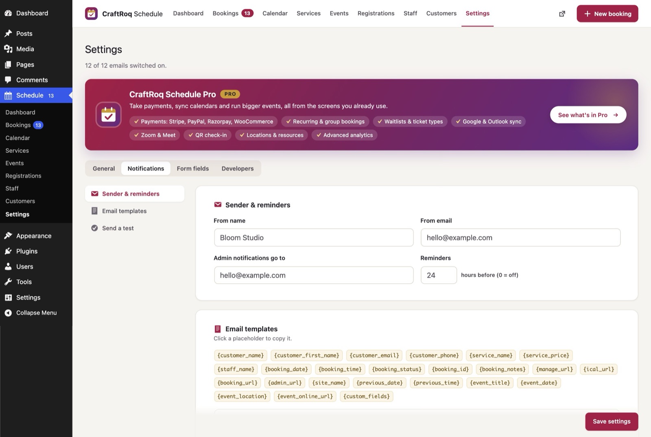Open Services in the top navigation
The height and width of the screenshot is (437, 651).
[x=308, y=13]
